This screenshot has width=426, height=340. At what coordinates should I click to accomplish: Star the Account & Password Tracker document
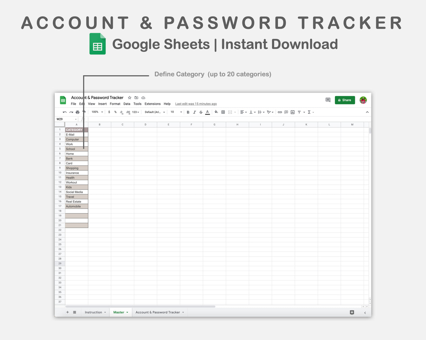click(129, 97)
